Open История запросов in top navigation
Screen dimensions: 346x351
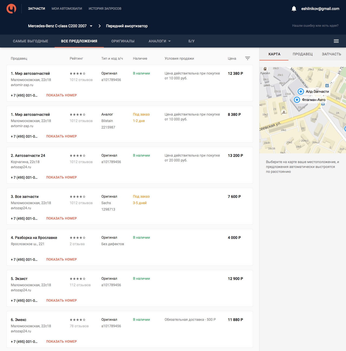click(105, 9)
